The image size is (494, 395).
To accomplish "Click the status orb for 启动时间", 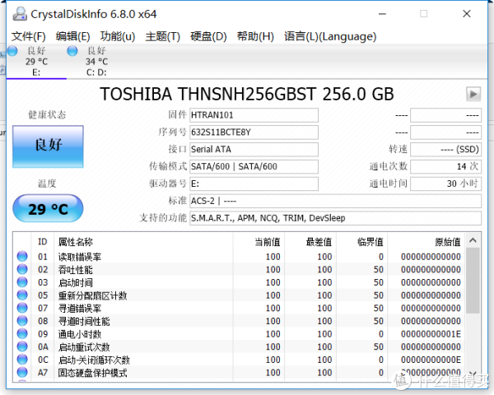I will coord(22,282).
